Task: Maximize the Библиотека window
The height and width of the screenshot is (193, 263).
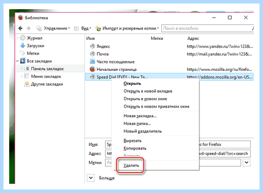Action: [230, 18]
